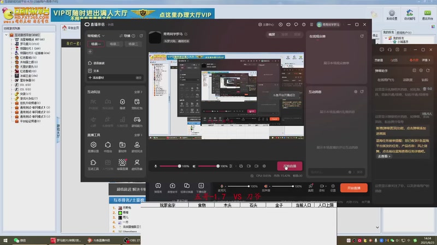The height and width of the screenshot is (245, 437).
Task: Open the 游戏能力 gamepad icon
Action: pyautogui.click(x=137, y=121)
